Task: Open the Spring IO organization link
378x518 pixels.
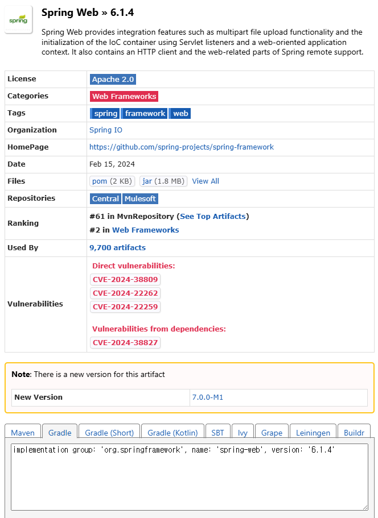Action: click(106, 130)
